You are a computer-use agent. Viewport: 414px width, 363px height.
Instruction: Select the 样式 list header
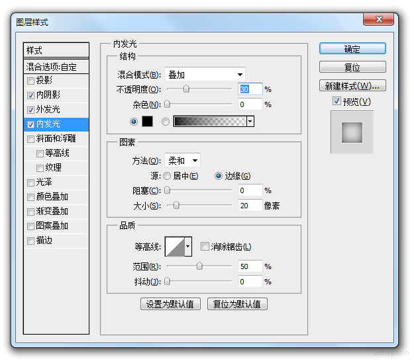56,50
